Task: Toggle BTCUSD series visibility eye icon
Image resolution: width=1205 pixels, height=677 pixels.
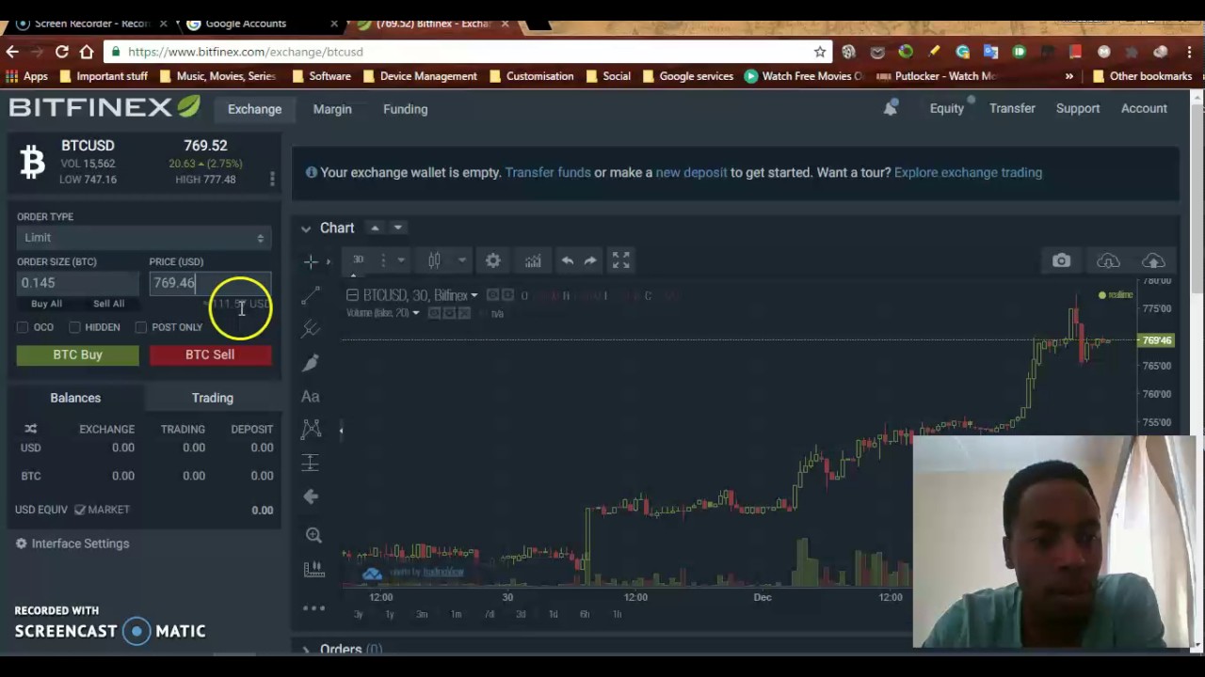Action: click(492, 295)
